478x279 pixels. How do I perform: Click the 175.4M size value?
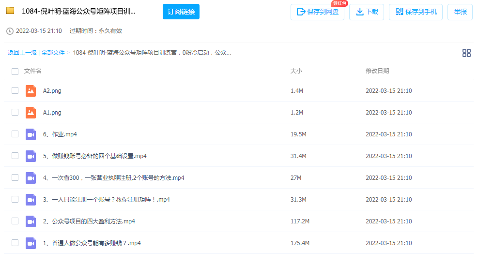[x=300, y=243]
